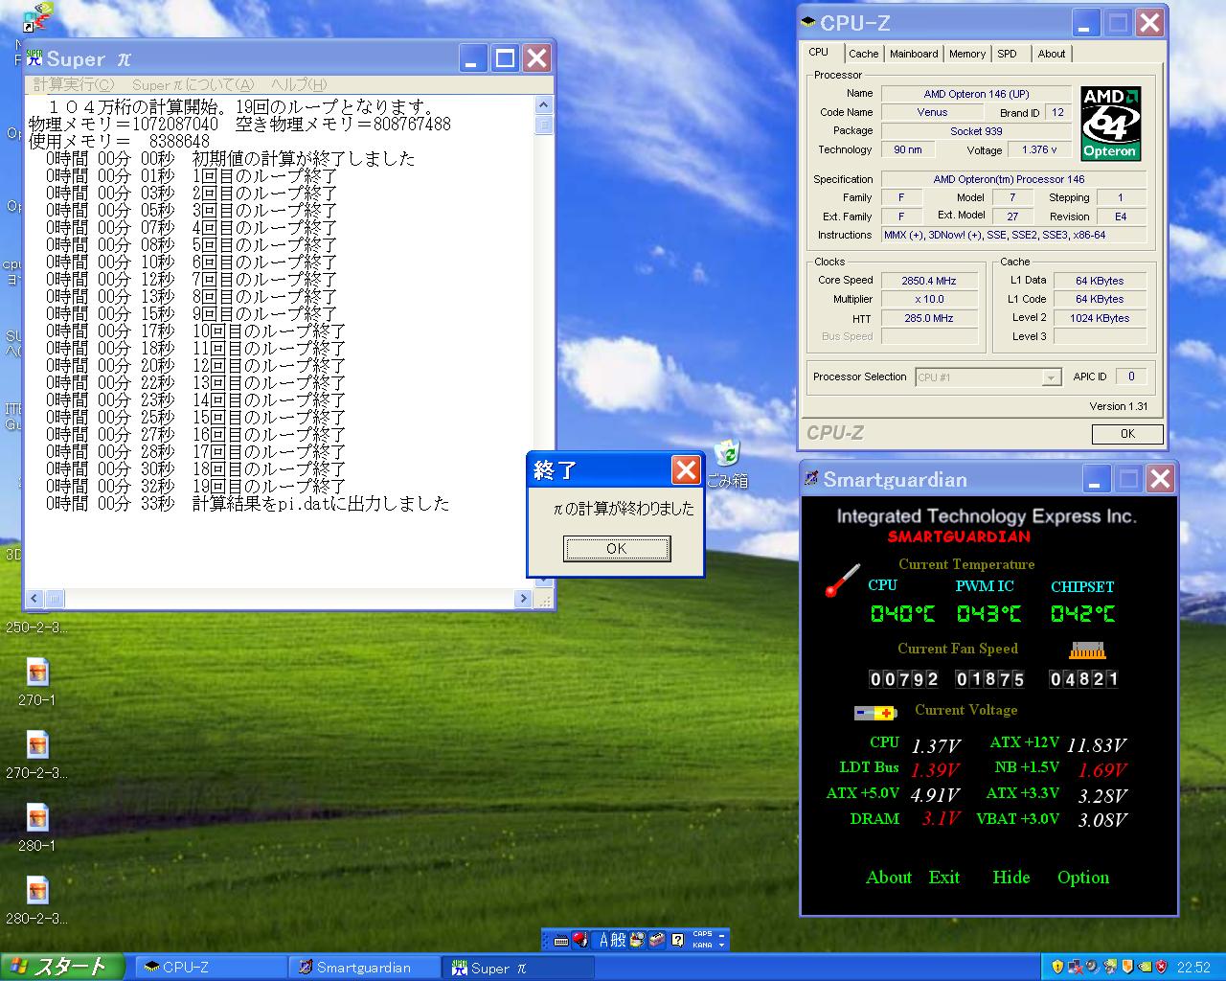1226x981 pixels.
Task: Close the 終了 dialog with the X button
Action: pos(686,469)
